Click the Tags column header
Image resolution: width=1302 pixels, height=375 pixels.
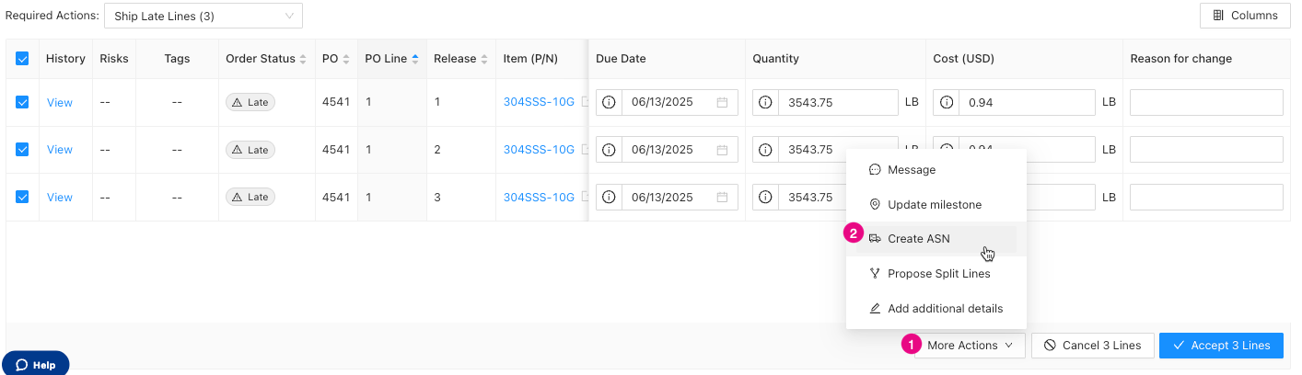[x=177, y=59]
